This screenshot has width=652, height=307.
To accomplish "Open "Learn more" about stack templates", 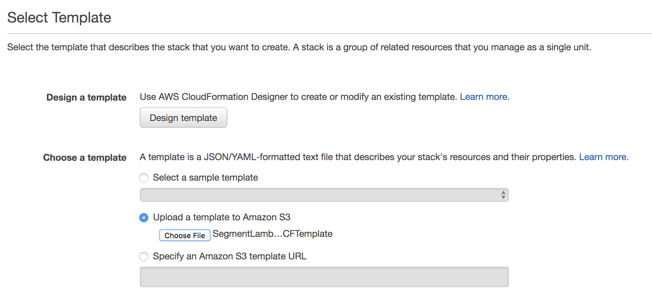I will [x=603, y=157].
